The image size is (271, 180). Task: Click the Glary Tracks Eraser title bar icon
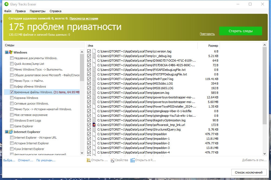[x=7, y=4]
